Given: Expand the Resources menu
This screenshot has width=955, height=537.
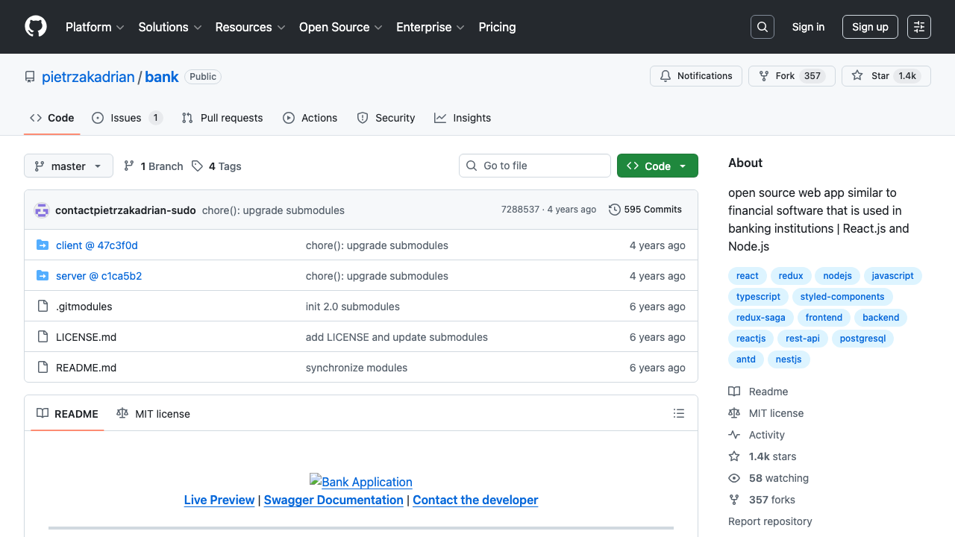Looking at the screenshot, I should (x=249, y=27).
